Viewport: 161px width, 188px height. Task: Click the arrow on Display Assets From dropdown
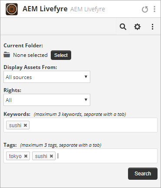86,77
